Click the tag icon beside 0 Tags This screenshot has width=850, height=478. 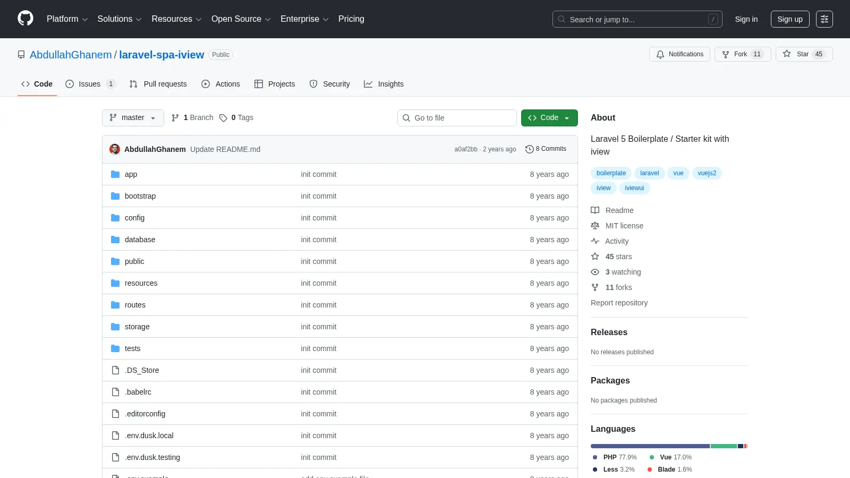(224, 118)
